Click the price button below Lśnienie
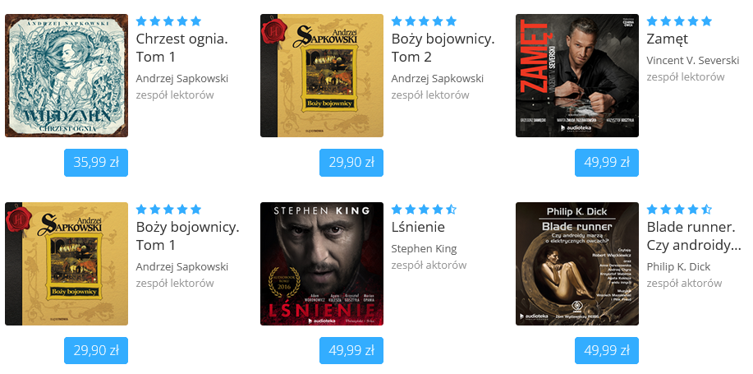 coord(351,350)
